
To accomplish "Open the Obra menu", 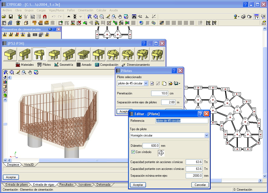I will coord(18,10).
